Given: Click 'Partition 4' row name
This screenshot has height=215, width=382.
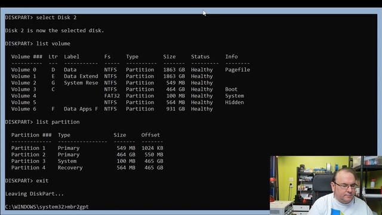Looking at the screenshot, I should (28, 168).
